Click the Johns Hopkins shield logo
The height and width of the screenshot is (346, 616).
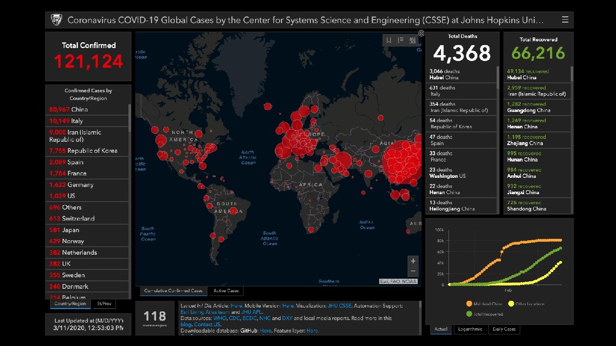coord(56,20)
